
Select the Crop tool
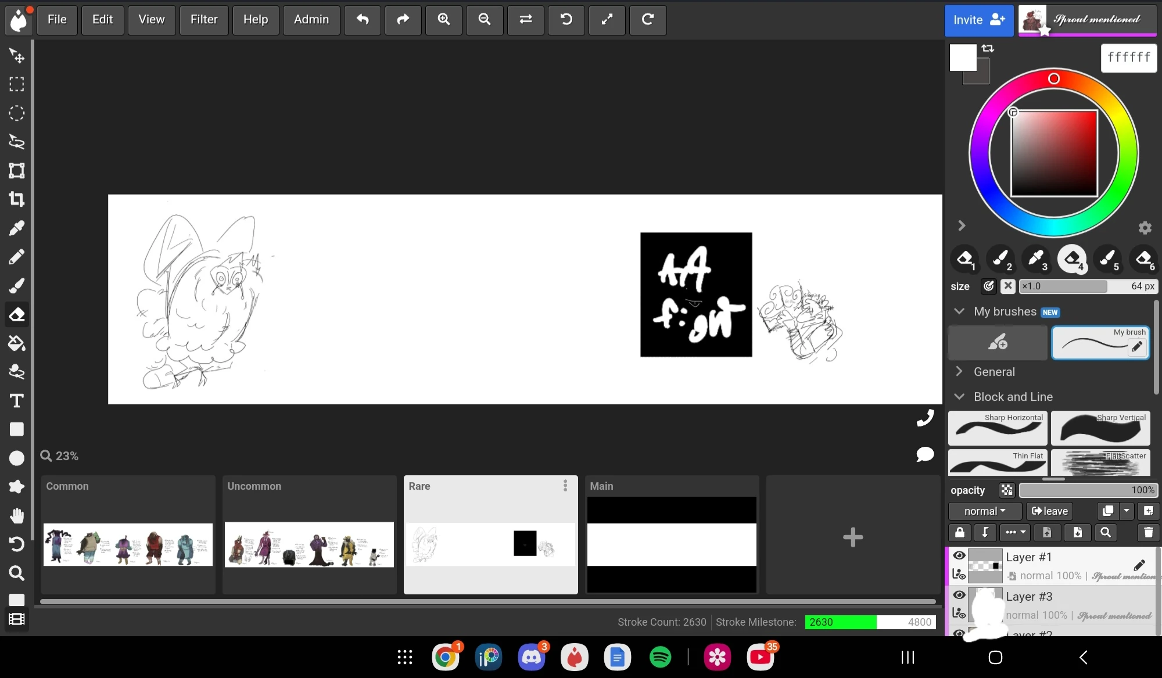16,199
